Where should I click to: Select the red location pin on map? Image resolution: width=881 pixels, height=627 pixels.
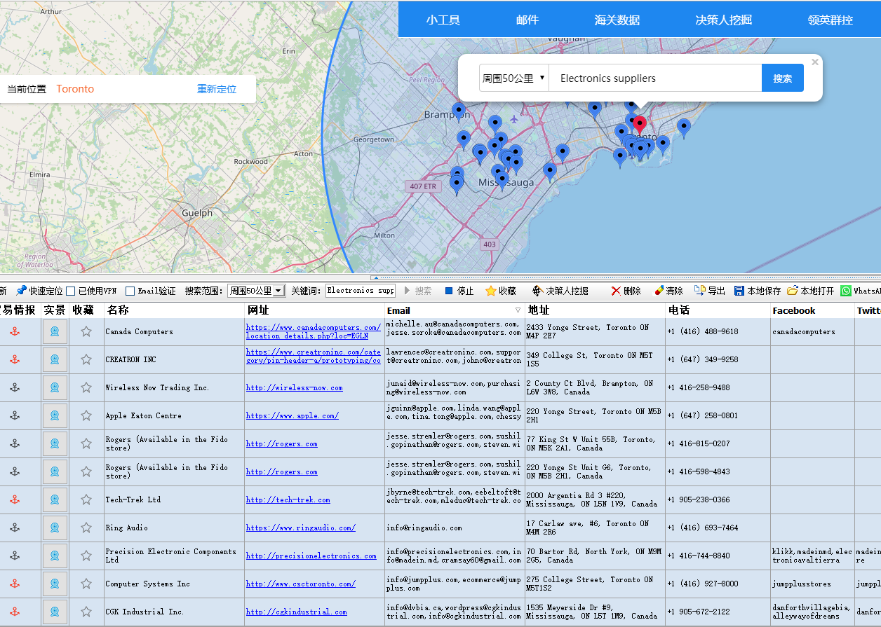[640, 125]
